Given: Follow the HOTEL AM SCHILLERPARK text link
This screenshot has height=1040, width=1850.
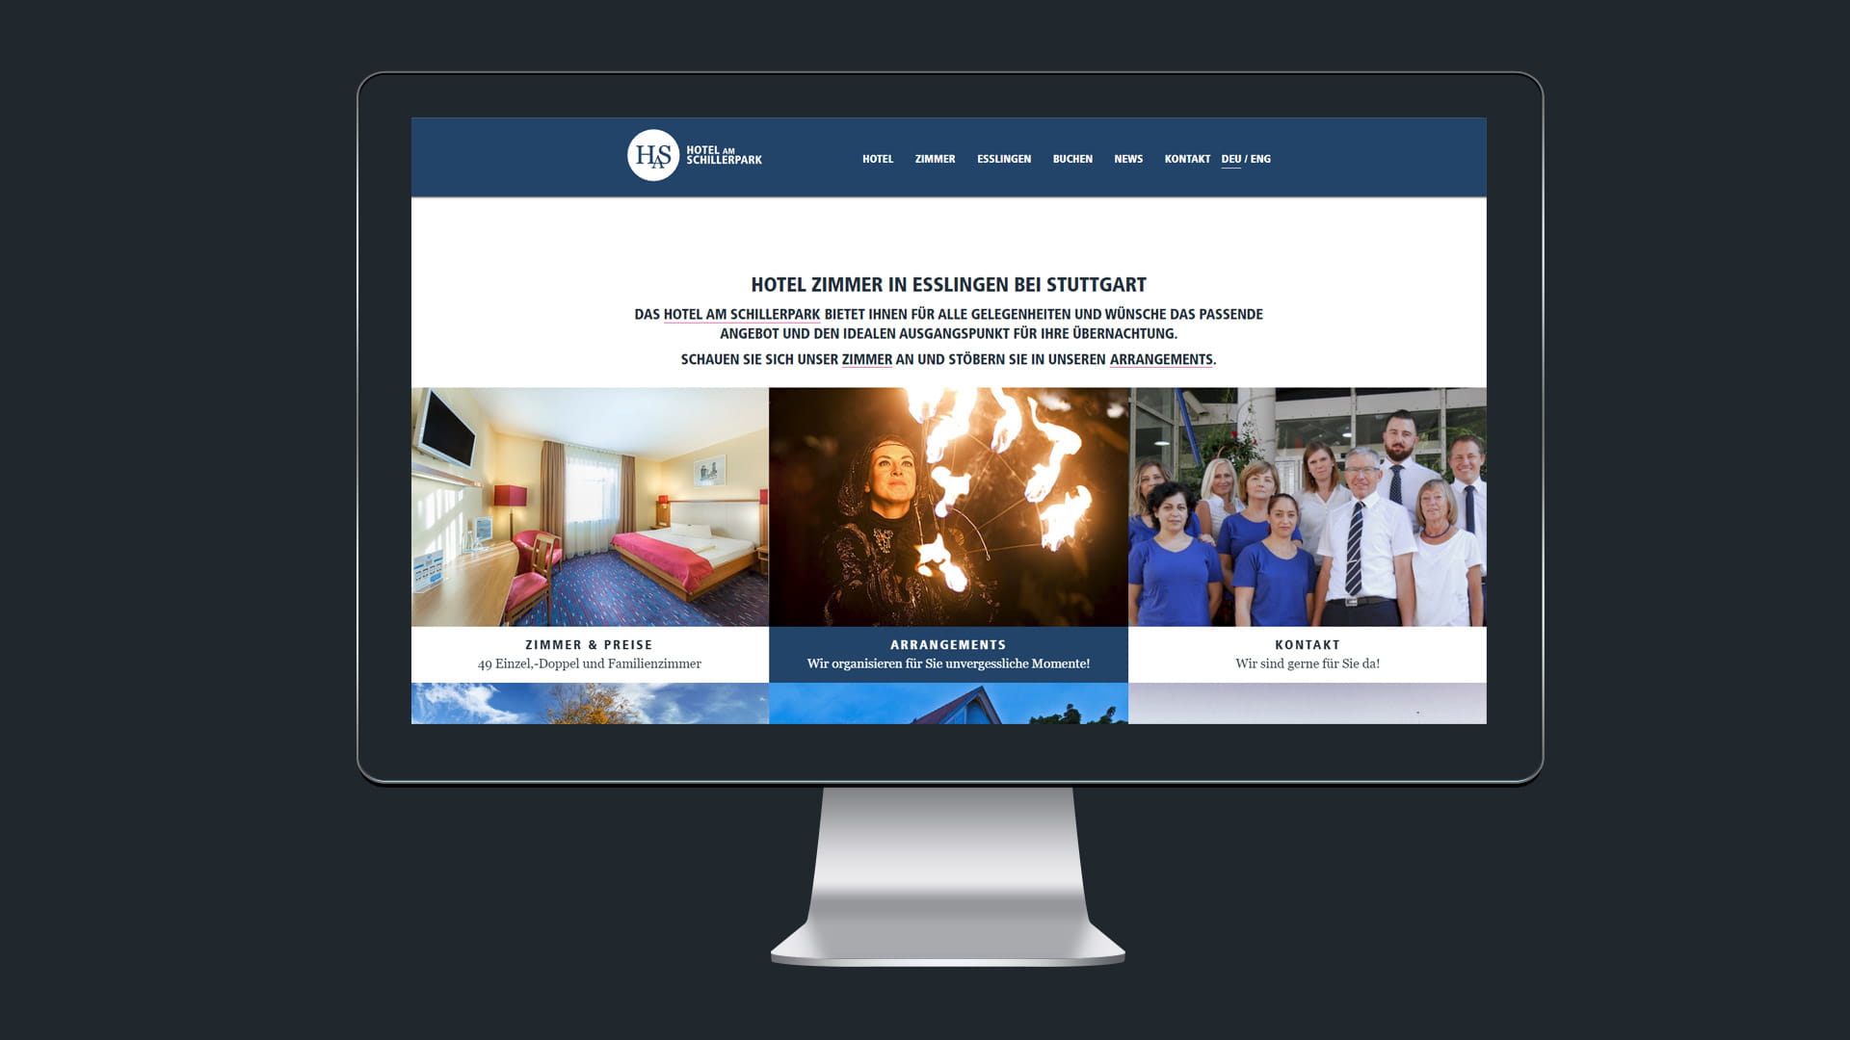Looking at the screenshot, I should (741, 315).
